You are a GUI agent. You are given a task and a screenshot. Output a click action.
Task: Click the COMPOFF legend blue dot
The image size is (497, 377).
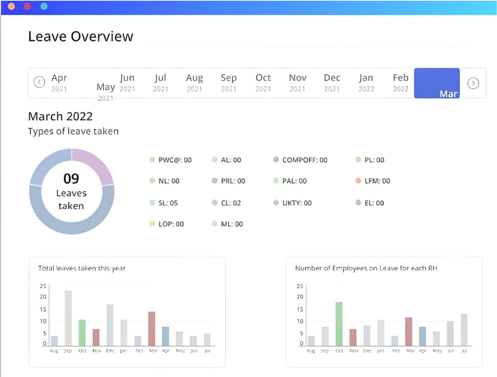(x=276, y=159)
